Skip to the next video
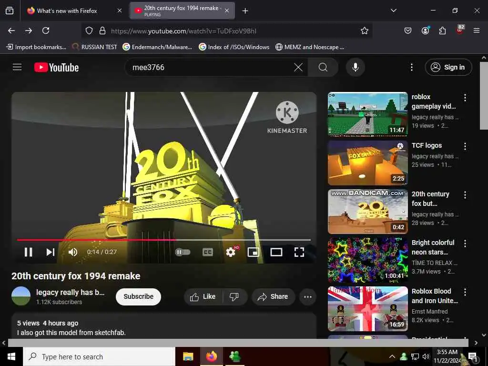 coord(50,252)
